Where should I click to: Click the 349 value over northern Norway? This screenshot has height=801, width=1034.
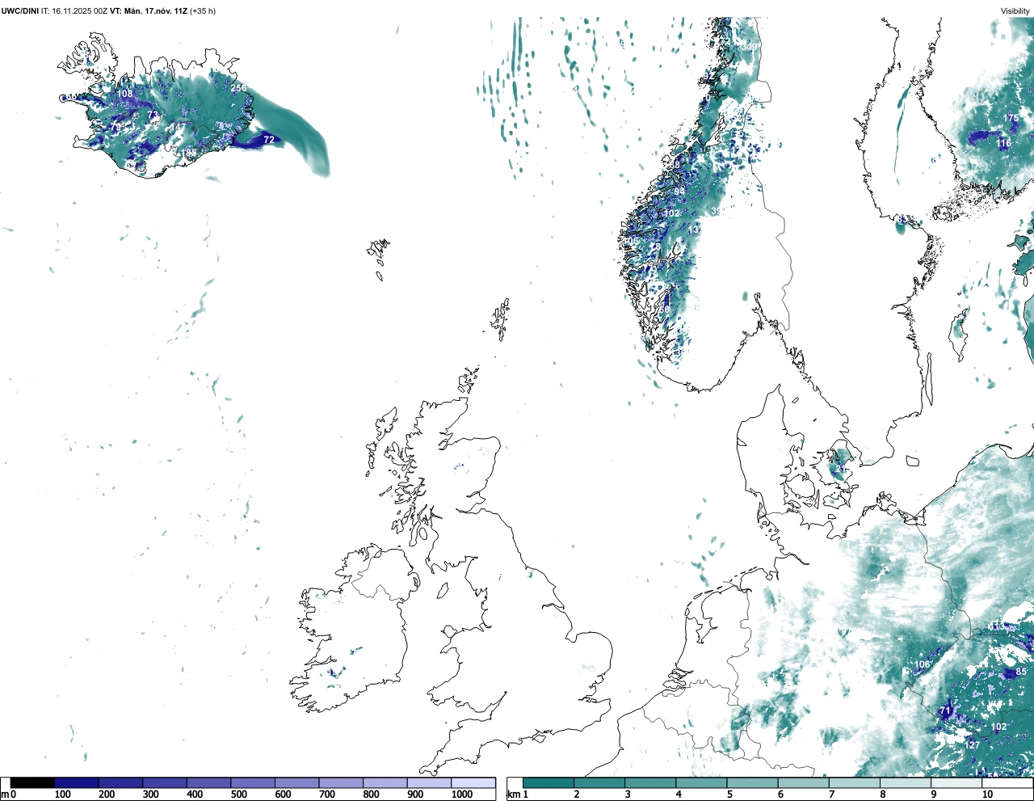pyautogui.click(x=750, y=47)
